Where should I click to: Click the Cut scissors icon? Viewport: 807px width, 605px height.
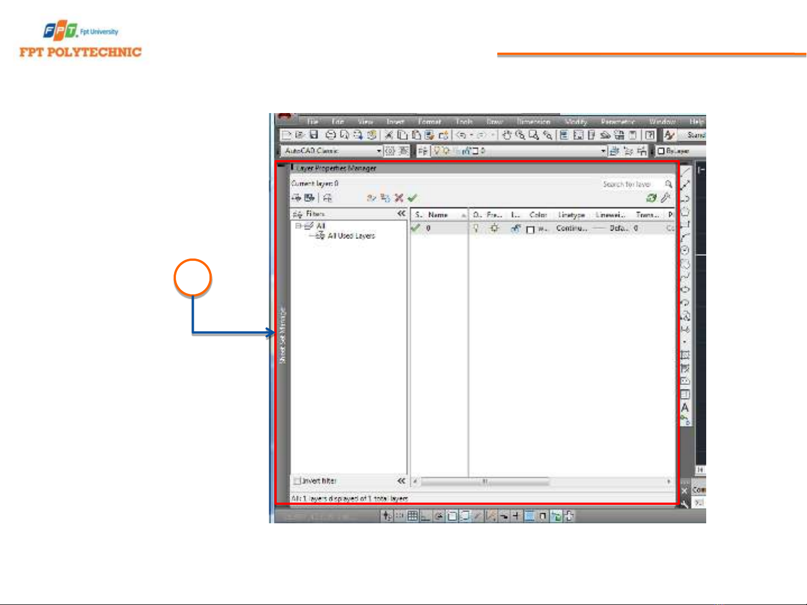(x=389, y=135)
